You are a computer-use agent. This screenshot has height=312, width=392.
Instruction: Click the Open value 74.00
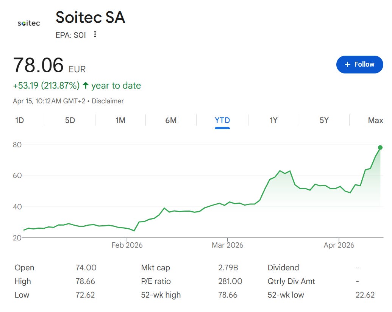point(86,268)
